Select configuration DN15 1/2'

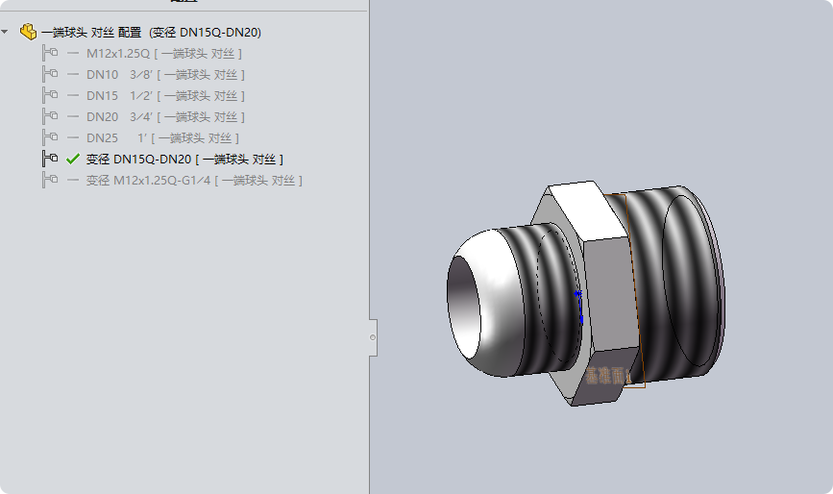pos(166,96)
